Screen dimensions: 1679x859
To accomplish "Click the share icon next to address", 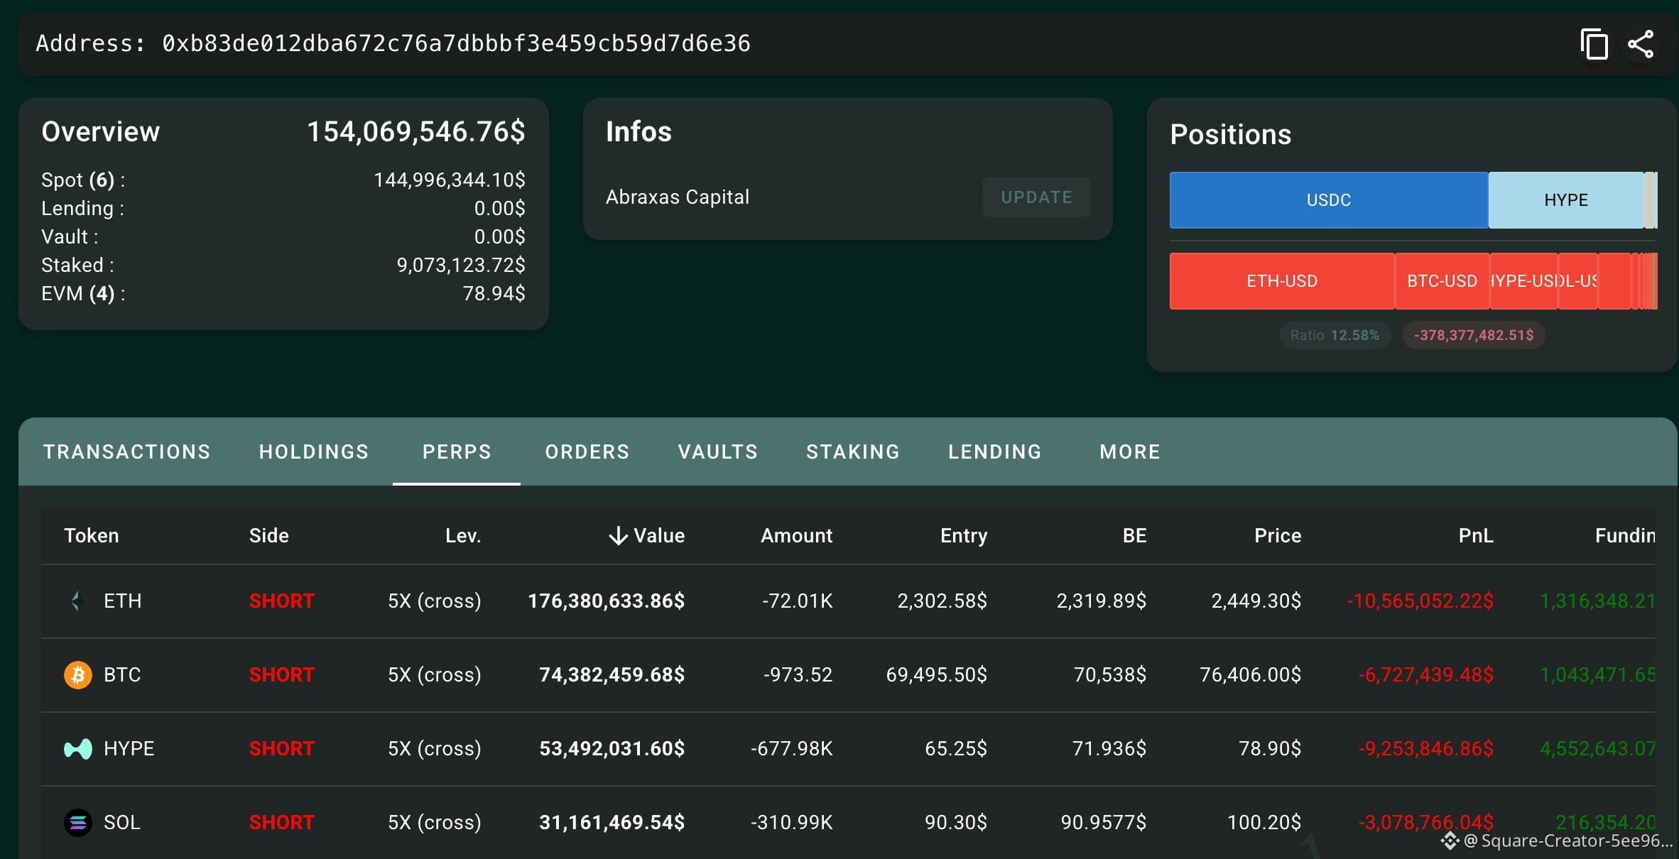I will [1641, 44].
